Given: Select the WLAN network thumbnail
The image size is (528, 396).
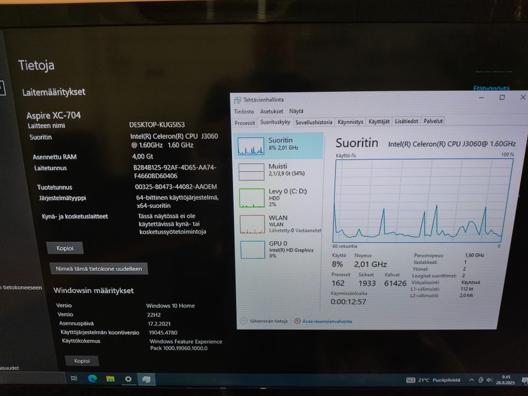Looking at the screenshot, I should click(x=252, y=224).
